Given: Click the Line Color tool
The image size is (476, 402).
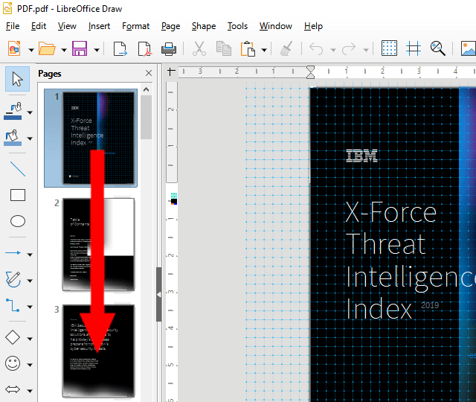Looking at the screenshot, I should click(13, 111).
